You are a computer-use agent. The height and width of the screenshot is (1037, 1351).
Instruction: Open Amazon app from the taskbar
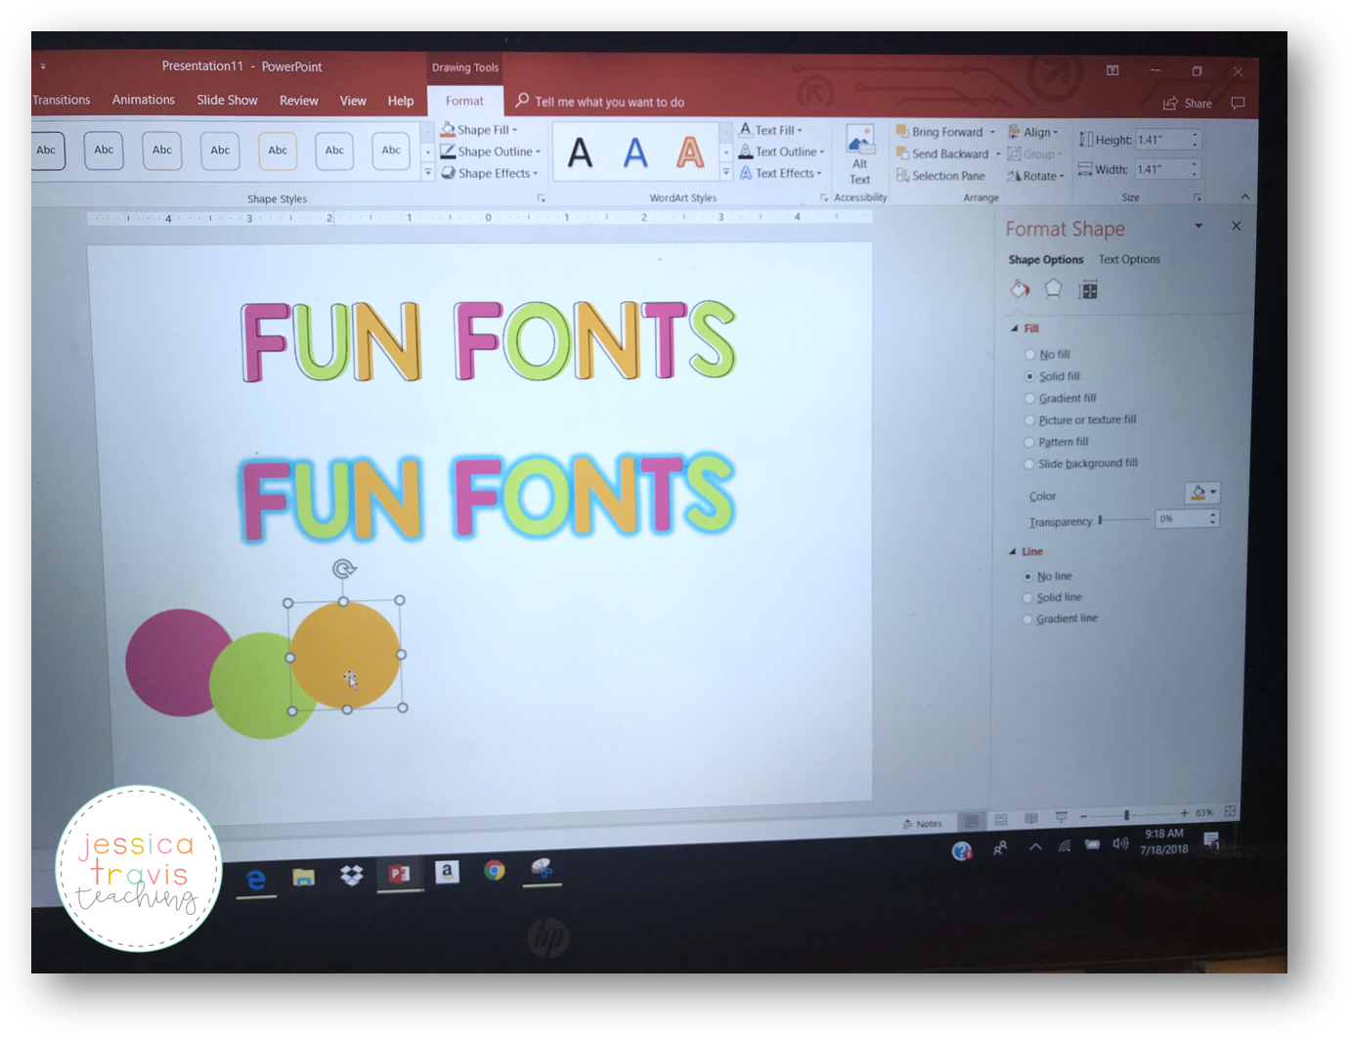click(x=447, y=872)
